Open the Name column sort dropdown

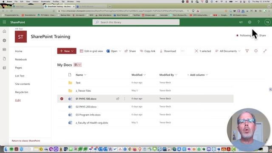coord(81,75)
